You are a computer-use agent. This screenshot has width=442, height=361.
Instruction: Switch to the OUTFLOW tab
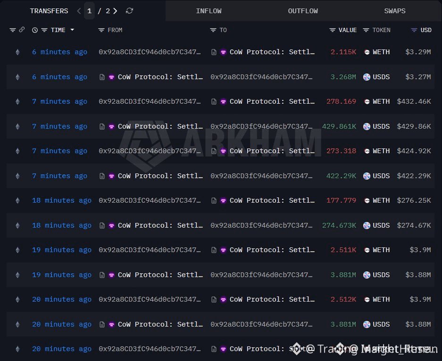(x=303, y=11)
